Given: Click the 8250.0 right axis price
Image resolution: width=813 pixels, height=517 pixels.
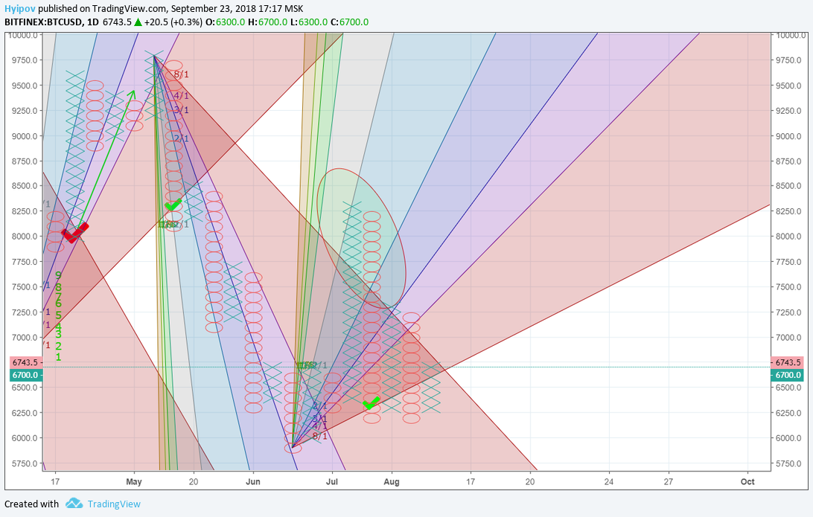Looking at the screenshot, I should click(789, 211).
